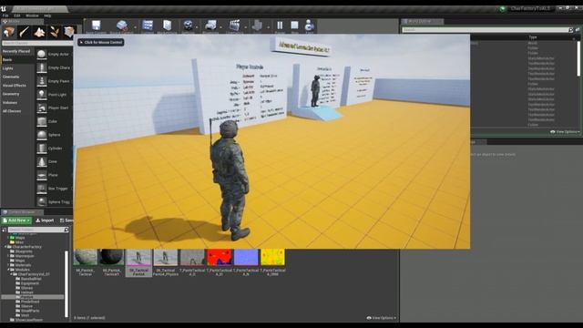
Task: Select Box Trigger in placement list
Action: [x=55, y=189]
